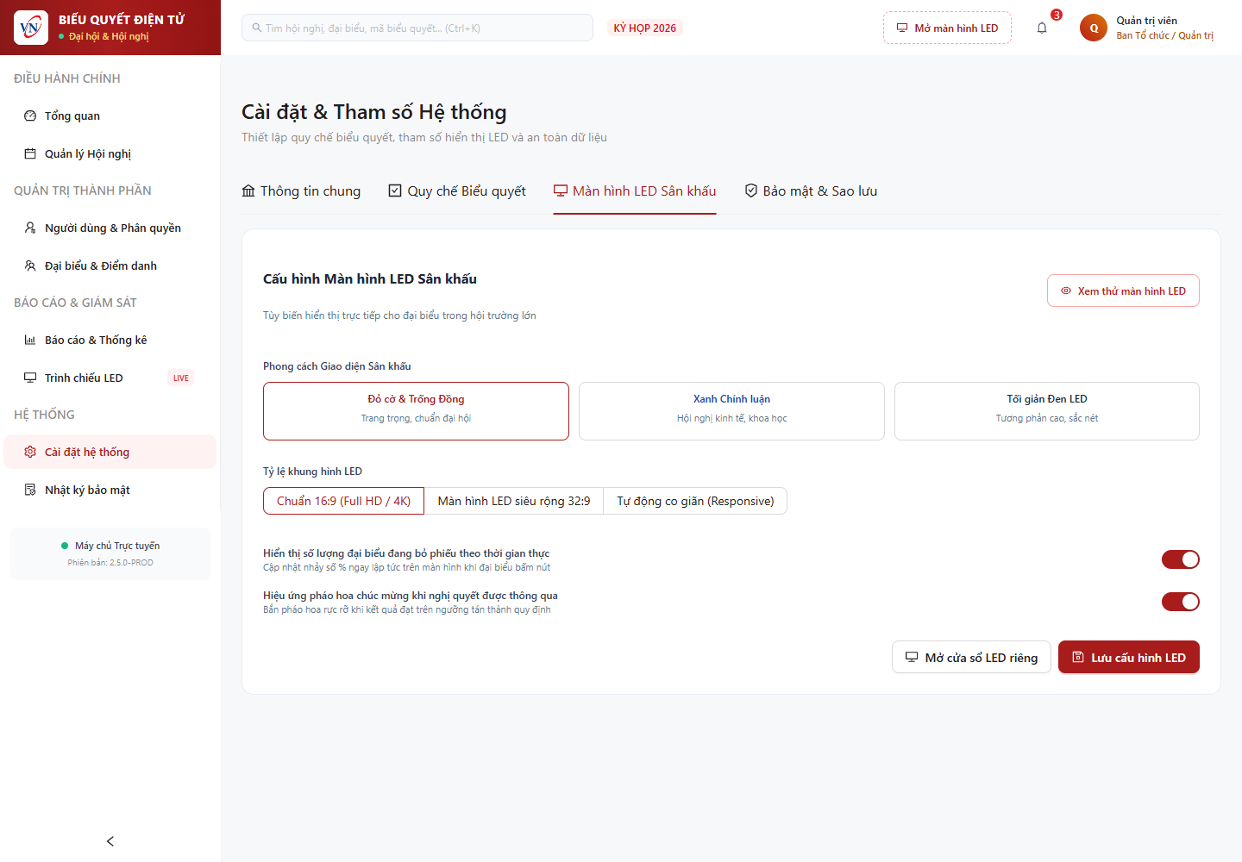Go to Nhật ký bảo mật
Screen dimensions: 1242x862
[x=110, y=490]
